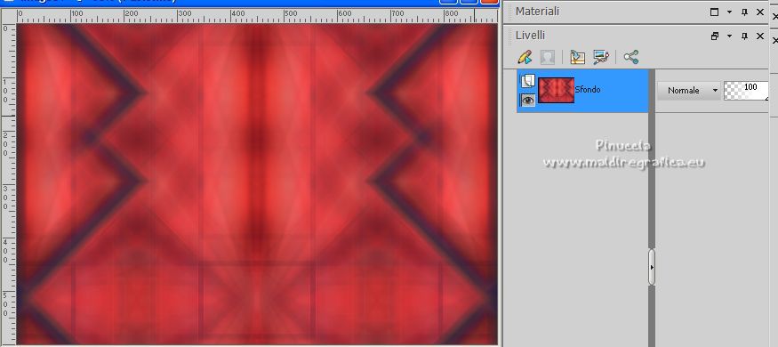Screen dimensions: 778x347
Task: Hide the Sfondo layer with eye icon
Action: coord(527,101)
